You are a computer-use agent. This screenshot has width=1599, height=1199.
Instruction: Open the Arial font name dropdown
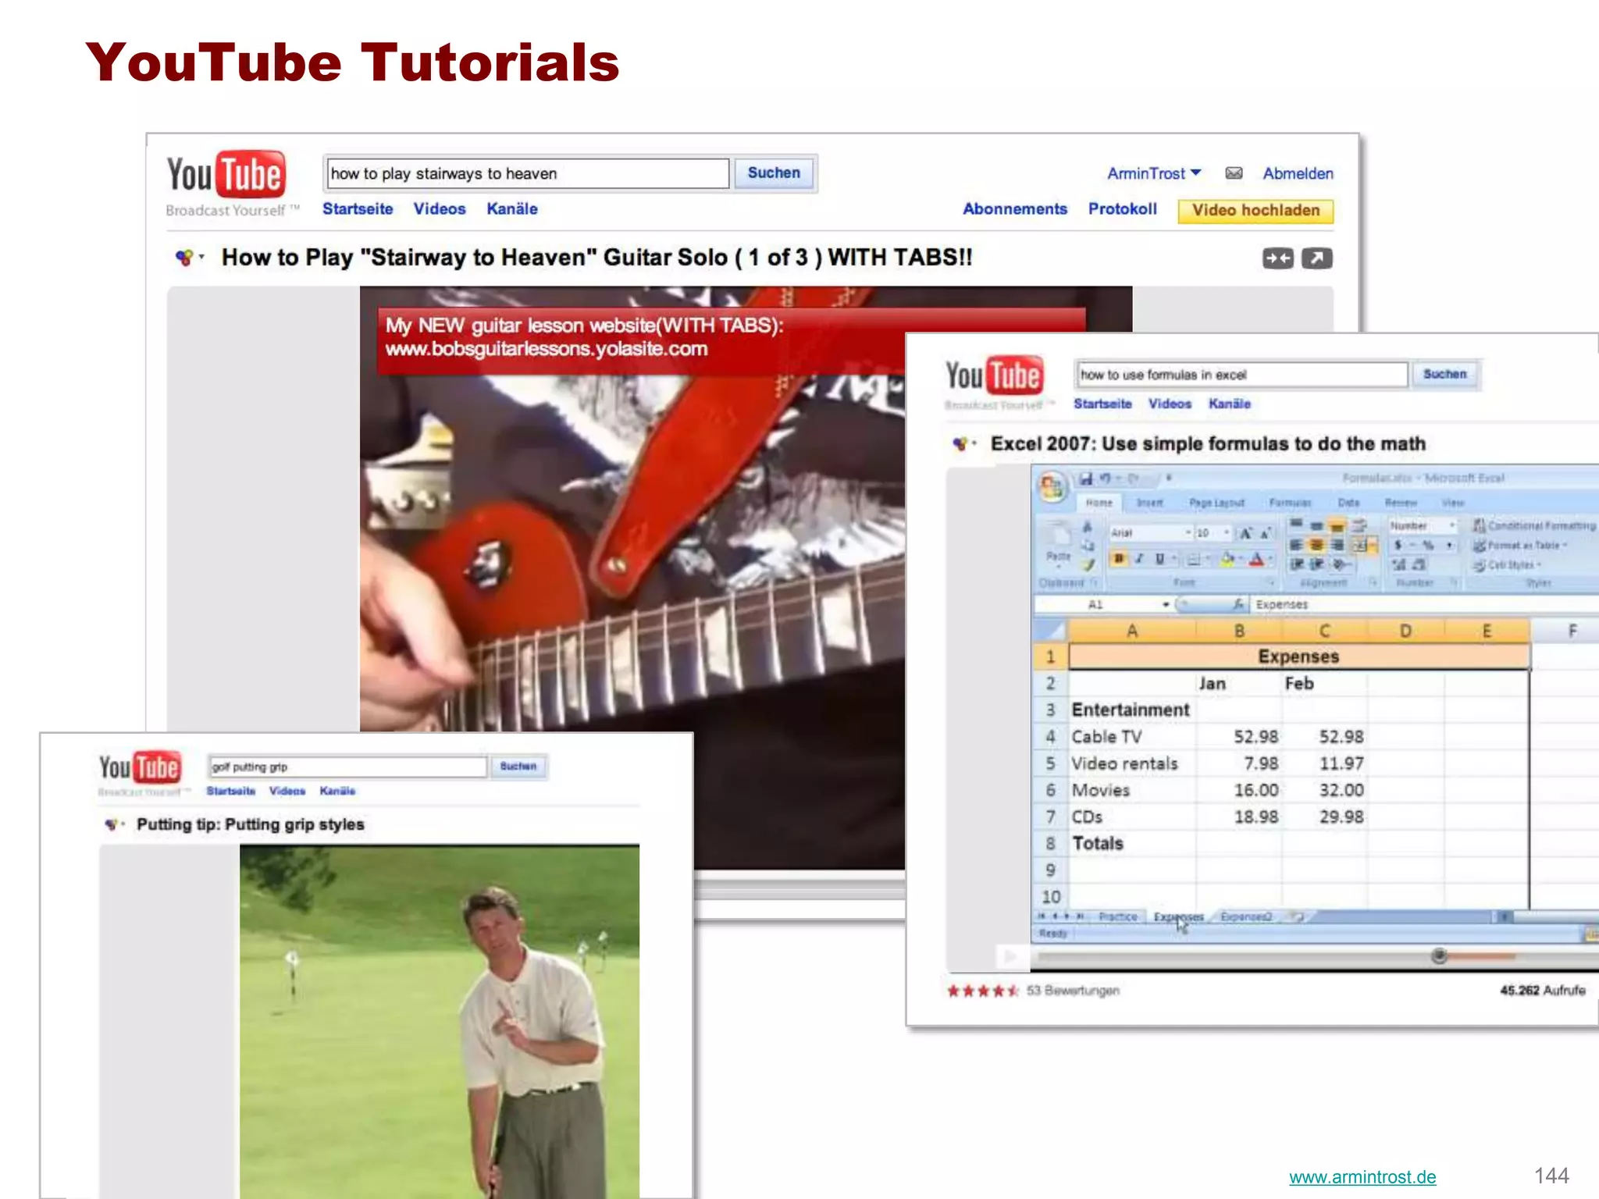[1188, 532]
